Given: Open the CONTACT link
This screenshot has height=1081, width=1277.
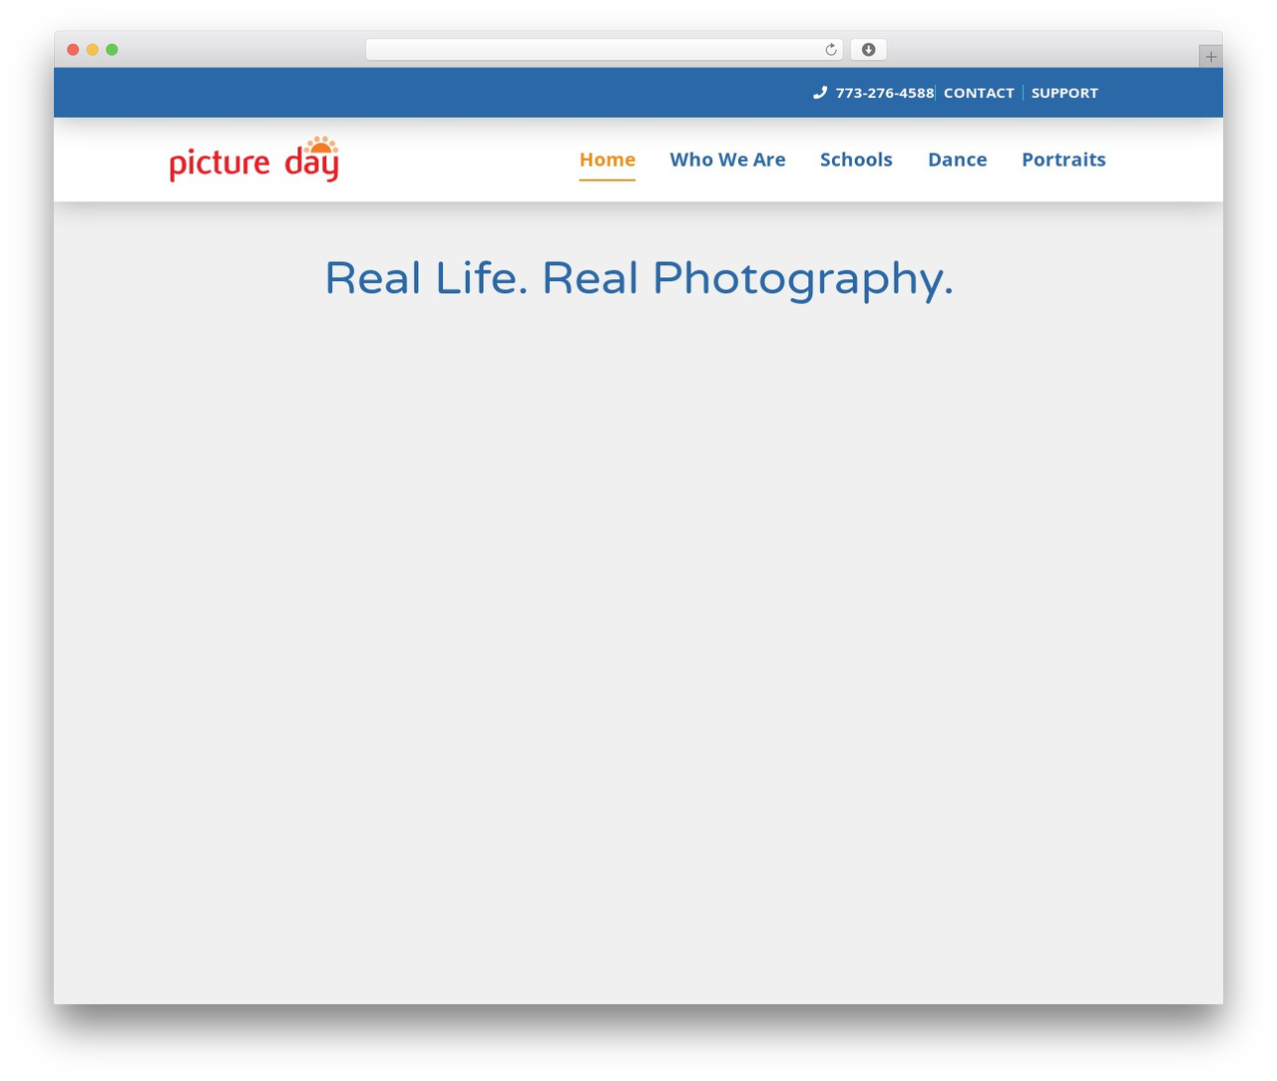Looking at the screenshot, I should [979, 93].
